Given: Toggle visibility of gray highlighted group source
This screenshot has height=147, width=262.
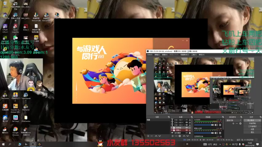Looking at the screenshot, I should pos(187,128).
